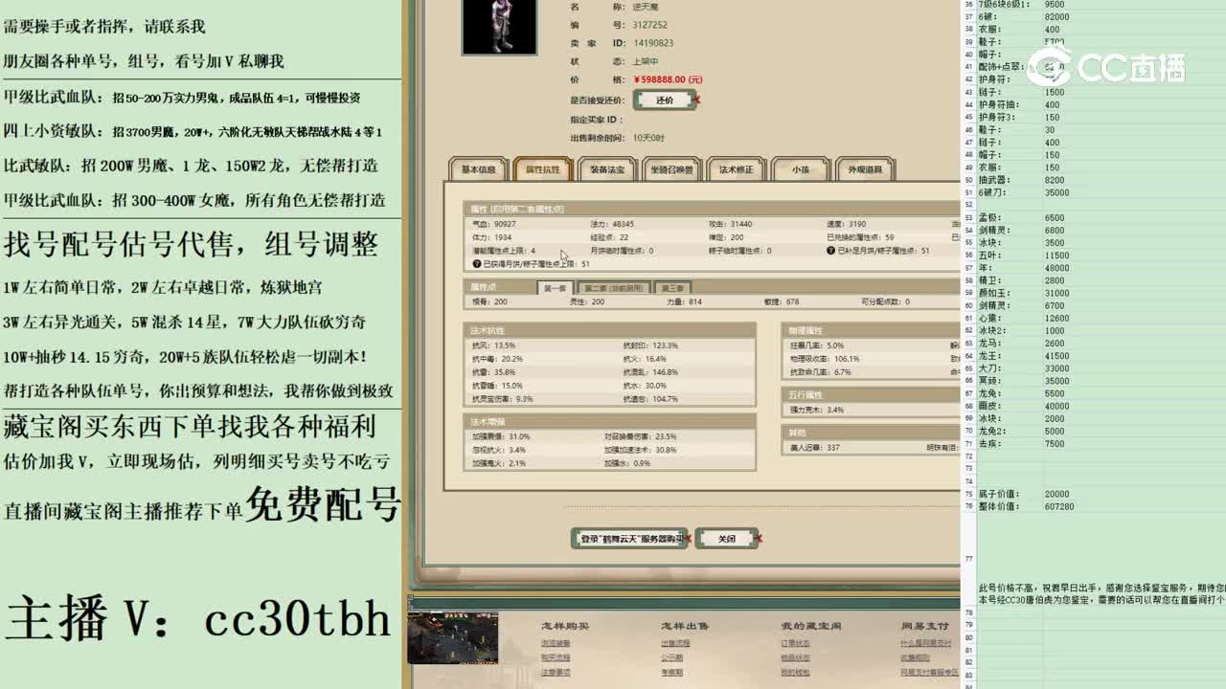This screenshot has width=1226, height=689.
Task: Click the 敏捷: 678 value
Action: [x=782, y=301]
